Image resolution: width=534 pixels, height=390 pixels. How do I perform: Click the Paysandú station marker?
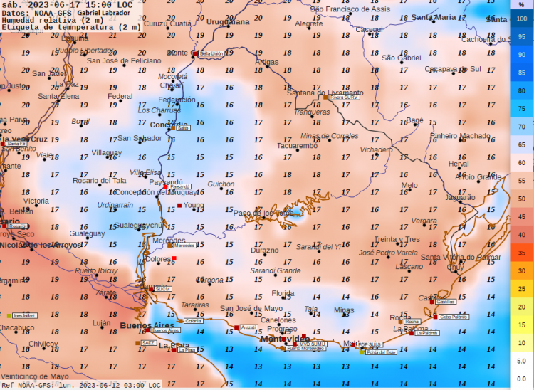169,186
